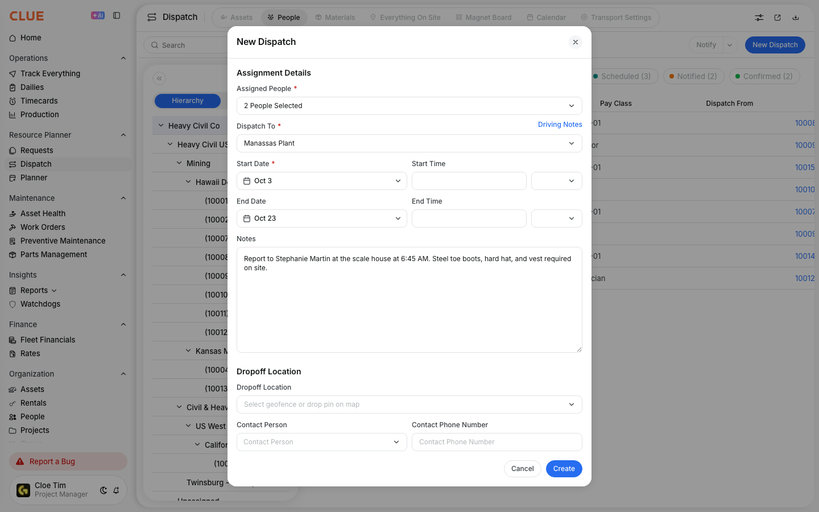Image resolution: width=819 pixels, height=512 pixels.
Task: Collapse the Heavy Civil Co tree node
Action: 161,126
